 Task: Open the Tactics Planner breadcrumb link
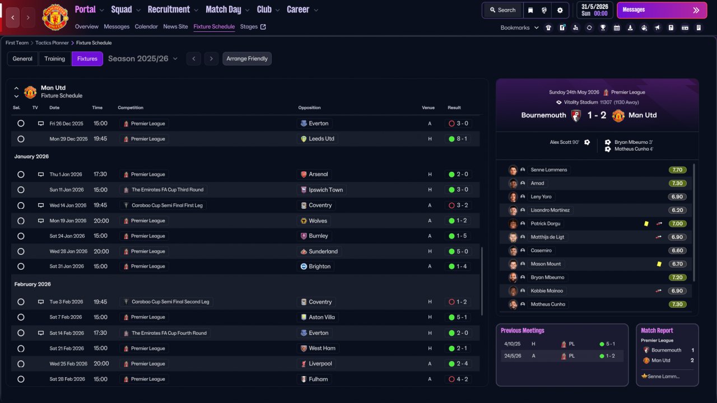pos(53,43)
